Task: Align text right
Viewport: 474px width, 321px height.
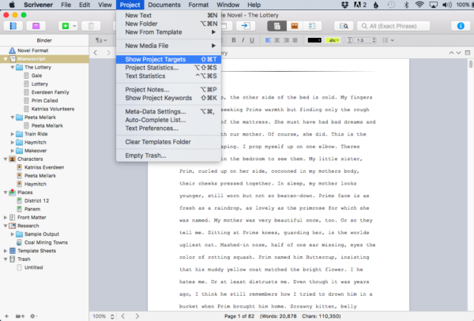Action: pos(286,40)
